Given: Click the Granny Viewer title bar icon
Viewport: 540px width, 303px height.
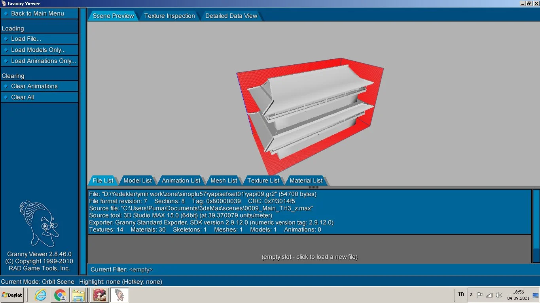Looking at the screenshot, I should pos(4,4).
